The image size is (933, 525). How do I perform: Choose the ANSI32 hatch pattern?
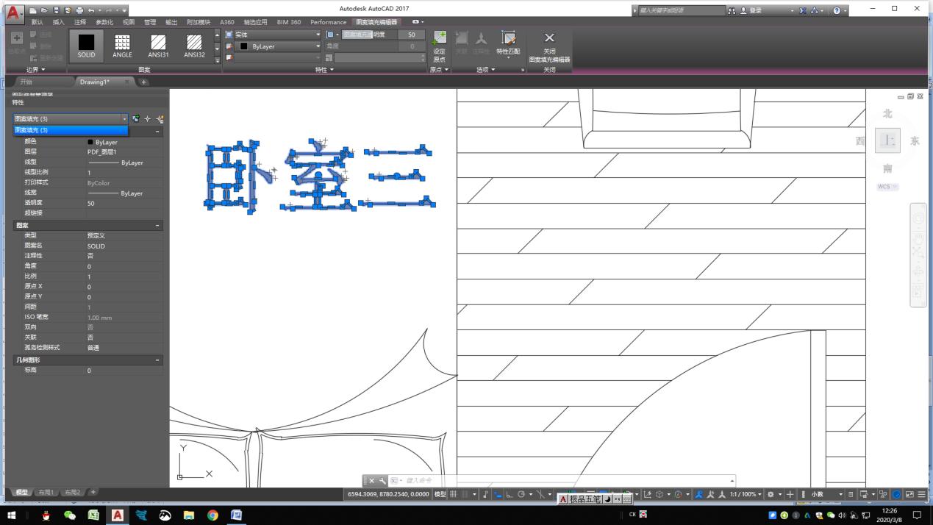[193, 46]
